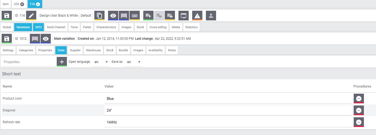Click the "Refresh rate" property name
The width and height of the screenshot is (376, 135).
point(12,122)
